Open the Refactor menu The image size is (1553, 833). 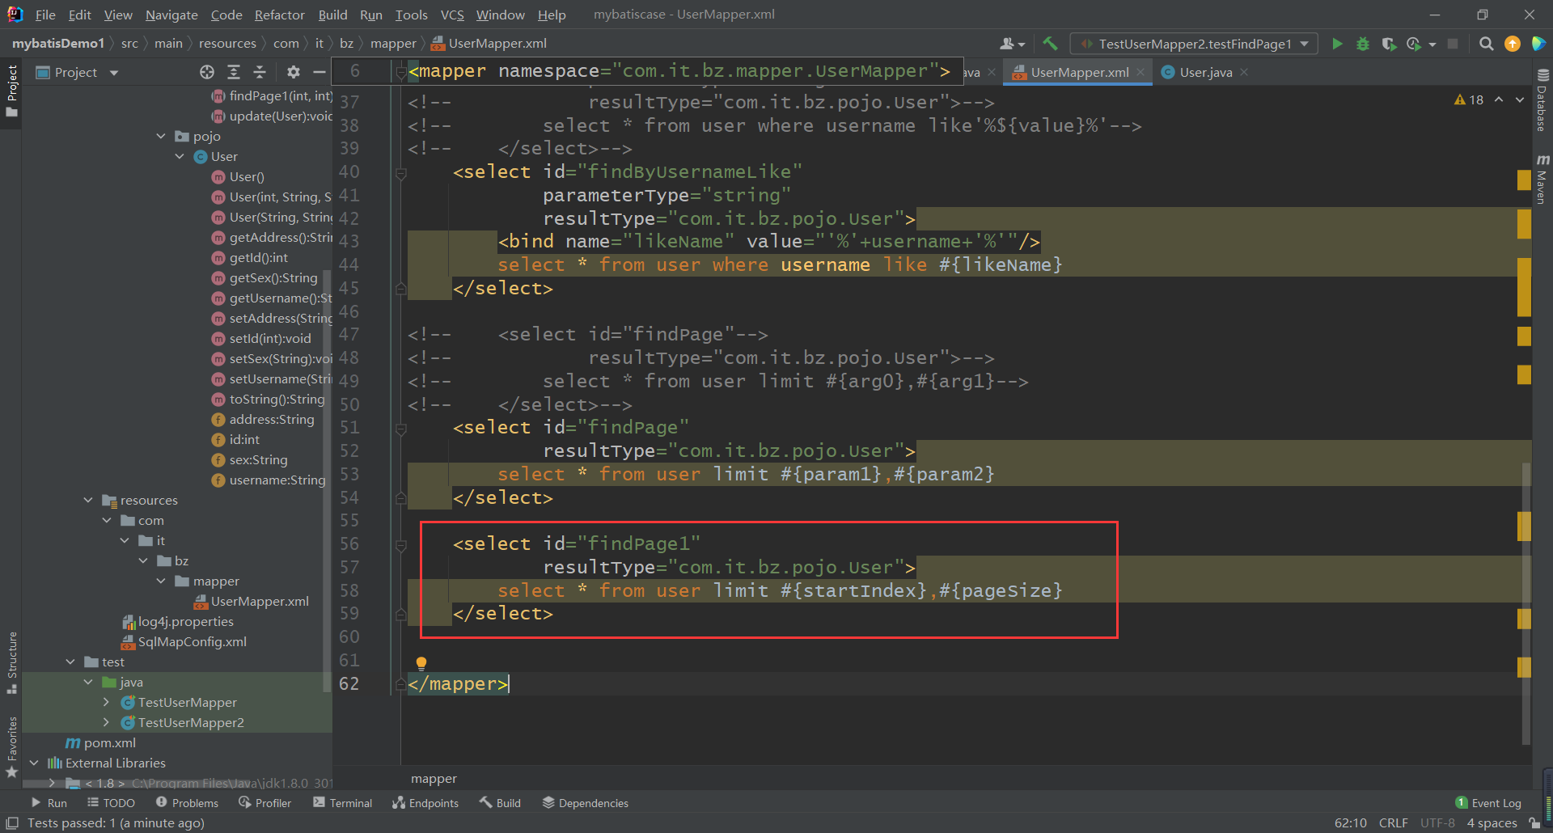(x=280, y=15)
